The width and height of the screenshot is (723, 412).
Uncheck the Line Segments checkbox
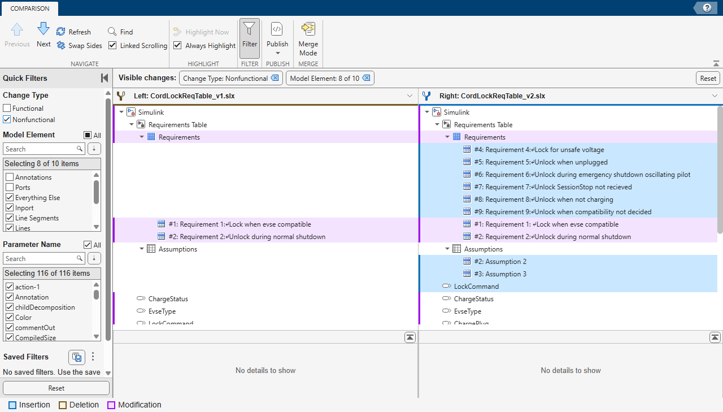pos(10,218)
